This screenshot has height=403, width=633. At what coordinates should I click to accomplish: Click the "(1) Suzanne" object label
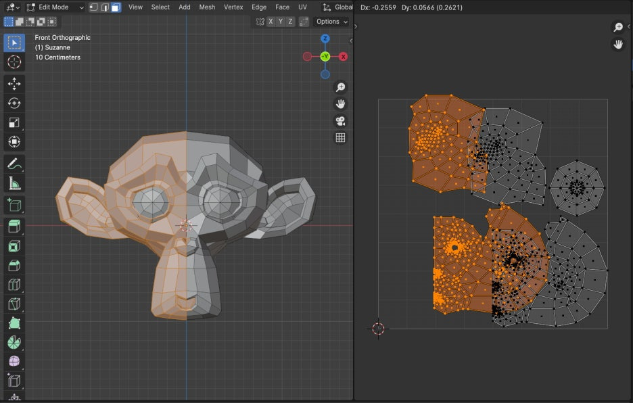point(53,47)
